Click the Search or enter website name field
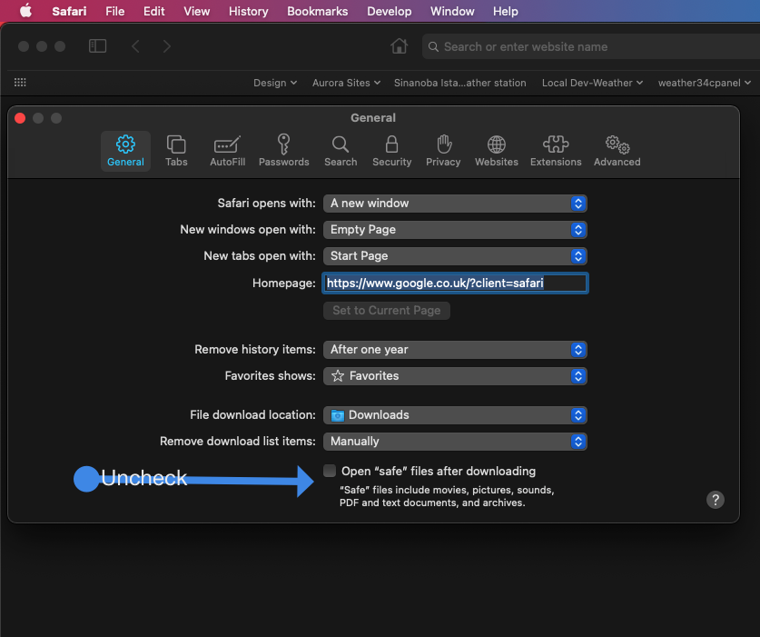The width and height of the screenshot is (760, 637). click(591, 46)
